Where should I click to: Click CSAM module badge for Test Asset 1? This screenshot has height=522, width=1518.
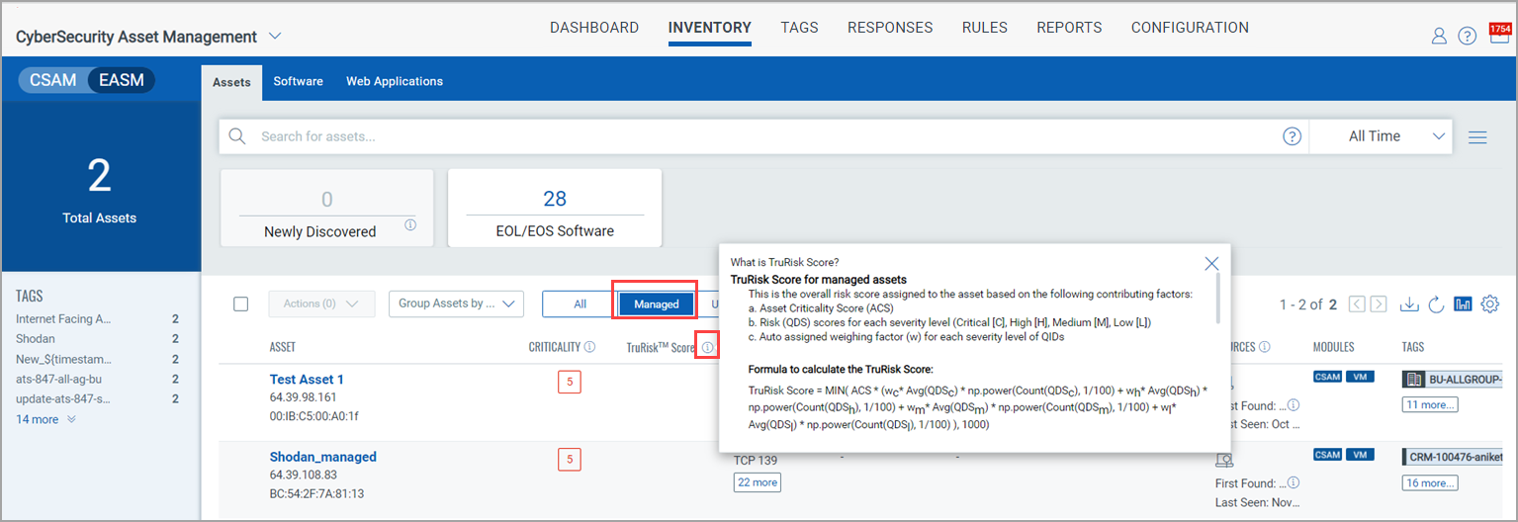point(1327,377)
